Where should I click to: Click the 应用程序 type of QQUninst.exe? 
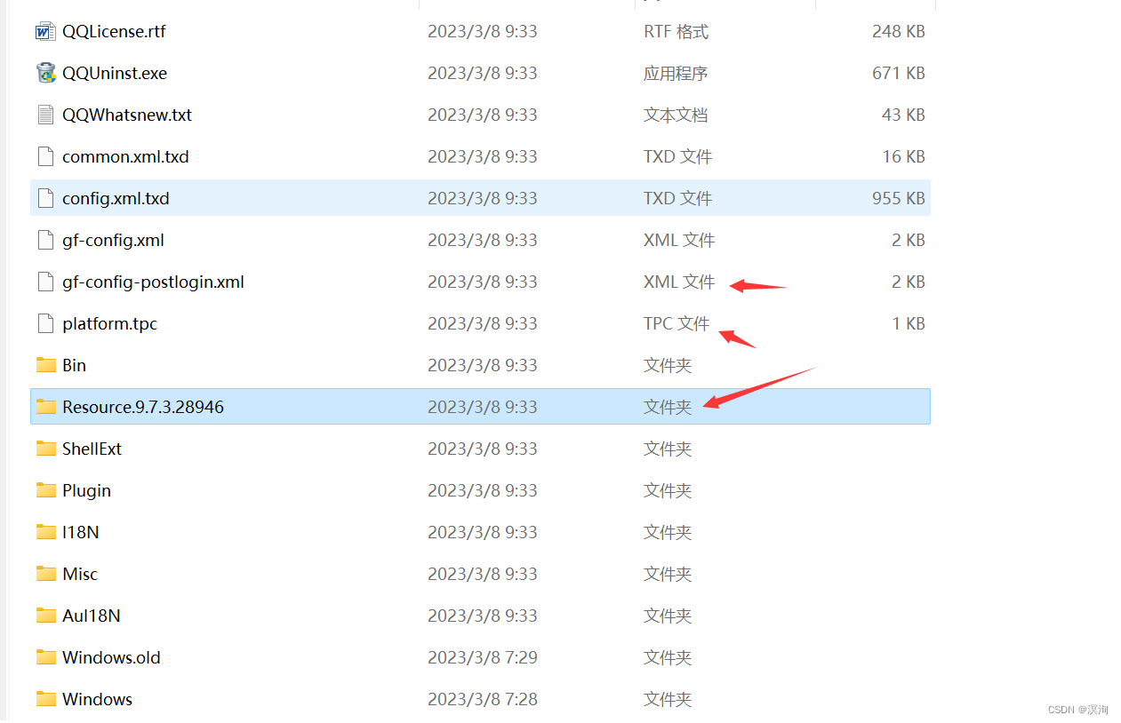pyautogui.click(x=676, y=74)
